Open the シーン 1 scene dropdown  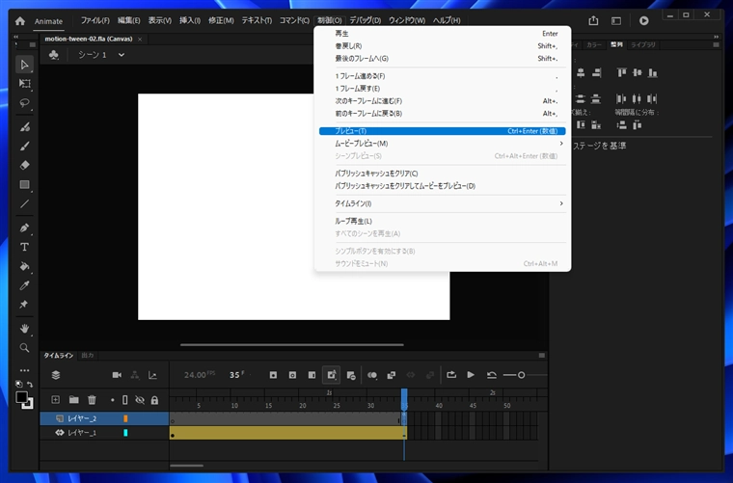(x=122, y=55)
